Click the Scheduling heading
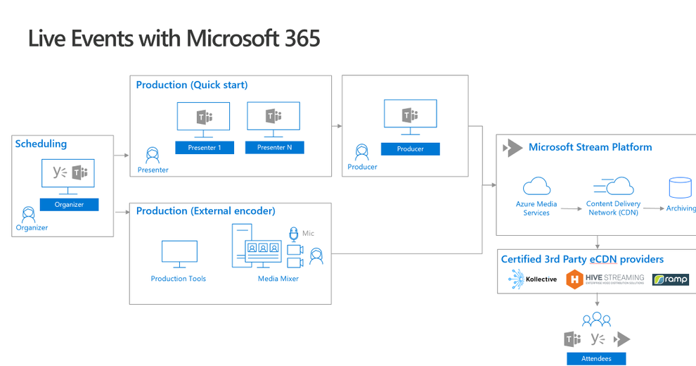Image resolution: width=696 pixels, height=366 pixels. point(41,144)
